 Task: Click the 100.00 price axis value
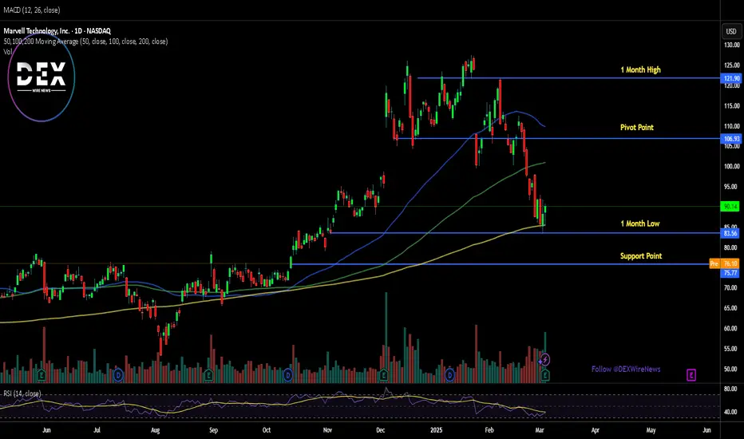(732, 166)
